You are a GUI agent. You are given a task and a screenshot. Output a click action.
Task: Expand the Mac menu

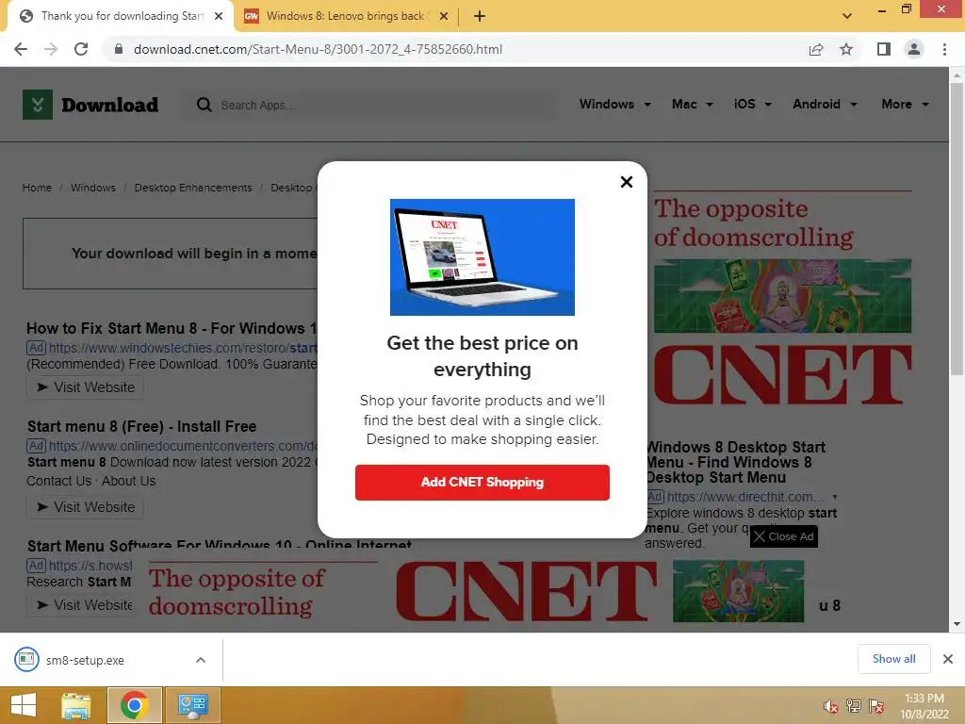693,104
